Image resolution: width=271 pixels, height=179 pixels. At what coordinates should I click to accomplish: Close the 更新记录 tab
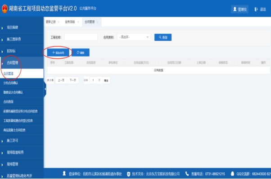tap(59, 22)
